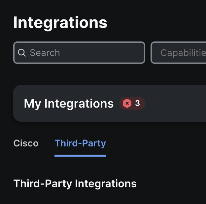Click the Search placeholder text
The image size is (206, 204).
(45, 53)
